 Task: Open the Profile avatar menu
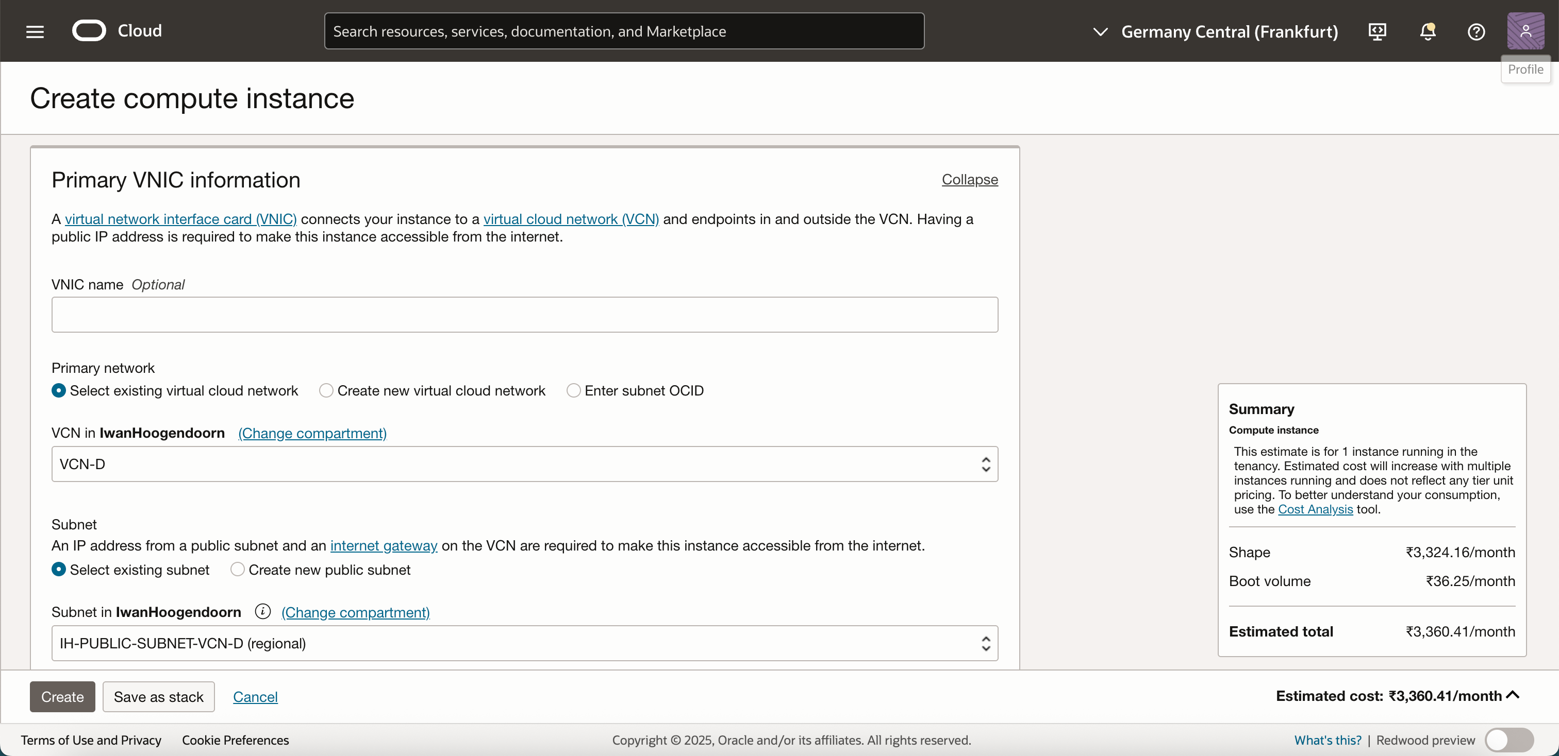[x=1525, y=31]
